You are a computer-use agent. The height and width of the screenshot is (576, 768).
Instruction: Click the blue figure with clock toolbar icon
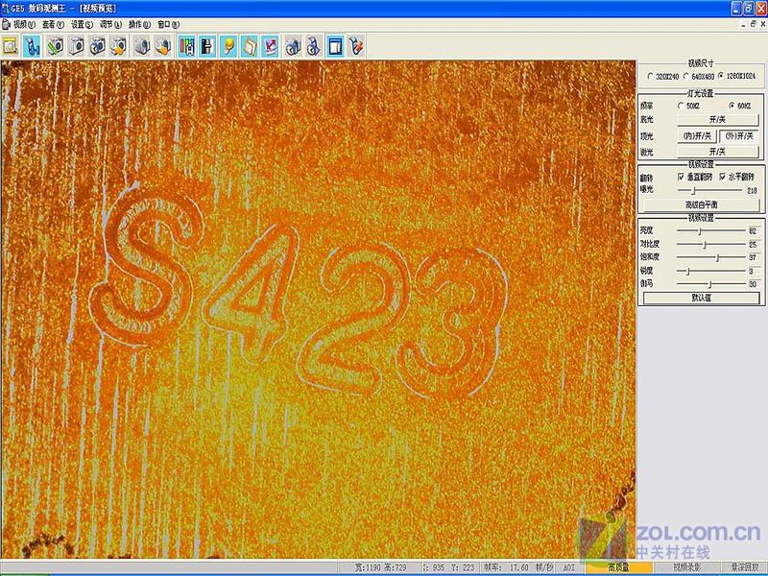(x=315, y=46)
